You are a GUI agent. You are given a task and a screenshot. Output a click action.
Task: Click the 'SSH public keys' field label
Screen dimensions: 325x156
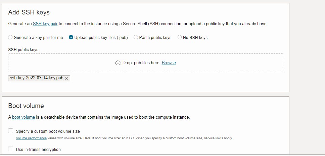[23, 50]
